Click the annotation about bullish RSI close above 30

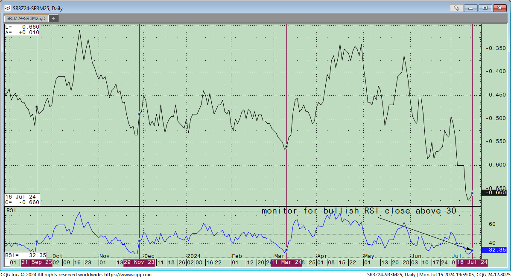(359, 211)
